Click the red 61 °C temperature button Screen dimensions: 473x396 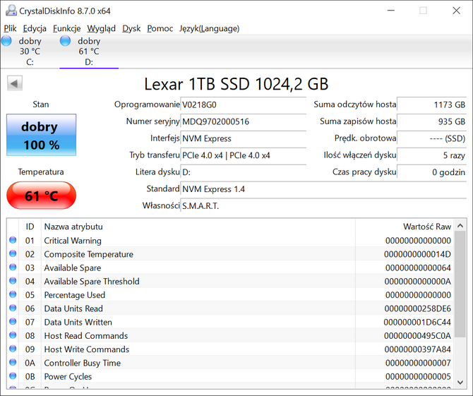42,196
